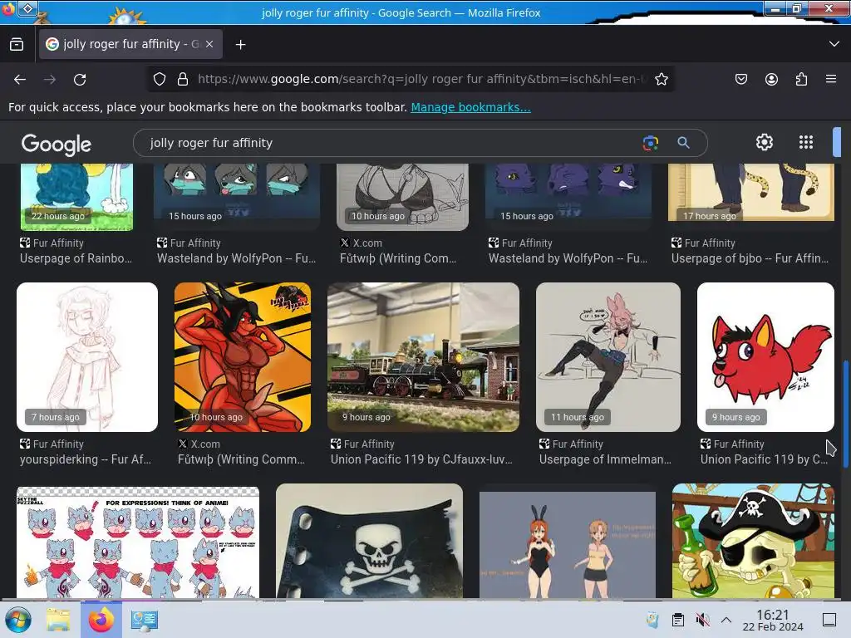Click the show desktop button
This screenshot has width=851, height=638.
pyautogui.click(x=829, y=620)
